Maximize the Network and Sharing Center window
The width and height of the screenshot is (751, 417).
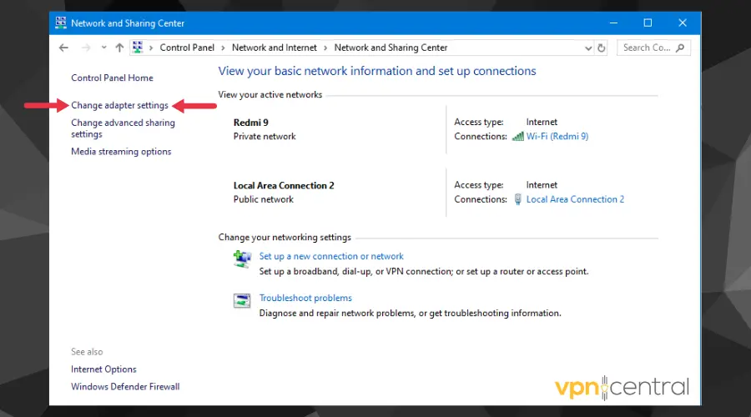point(648,23)
